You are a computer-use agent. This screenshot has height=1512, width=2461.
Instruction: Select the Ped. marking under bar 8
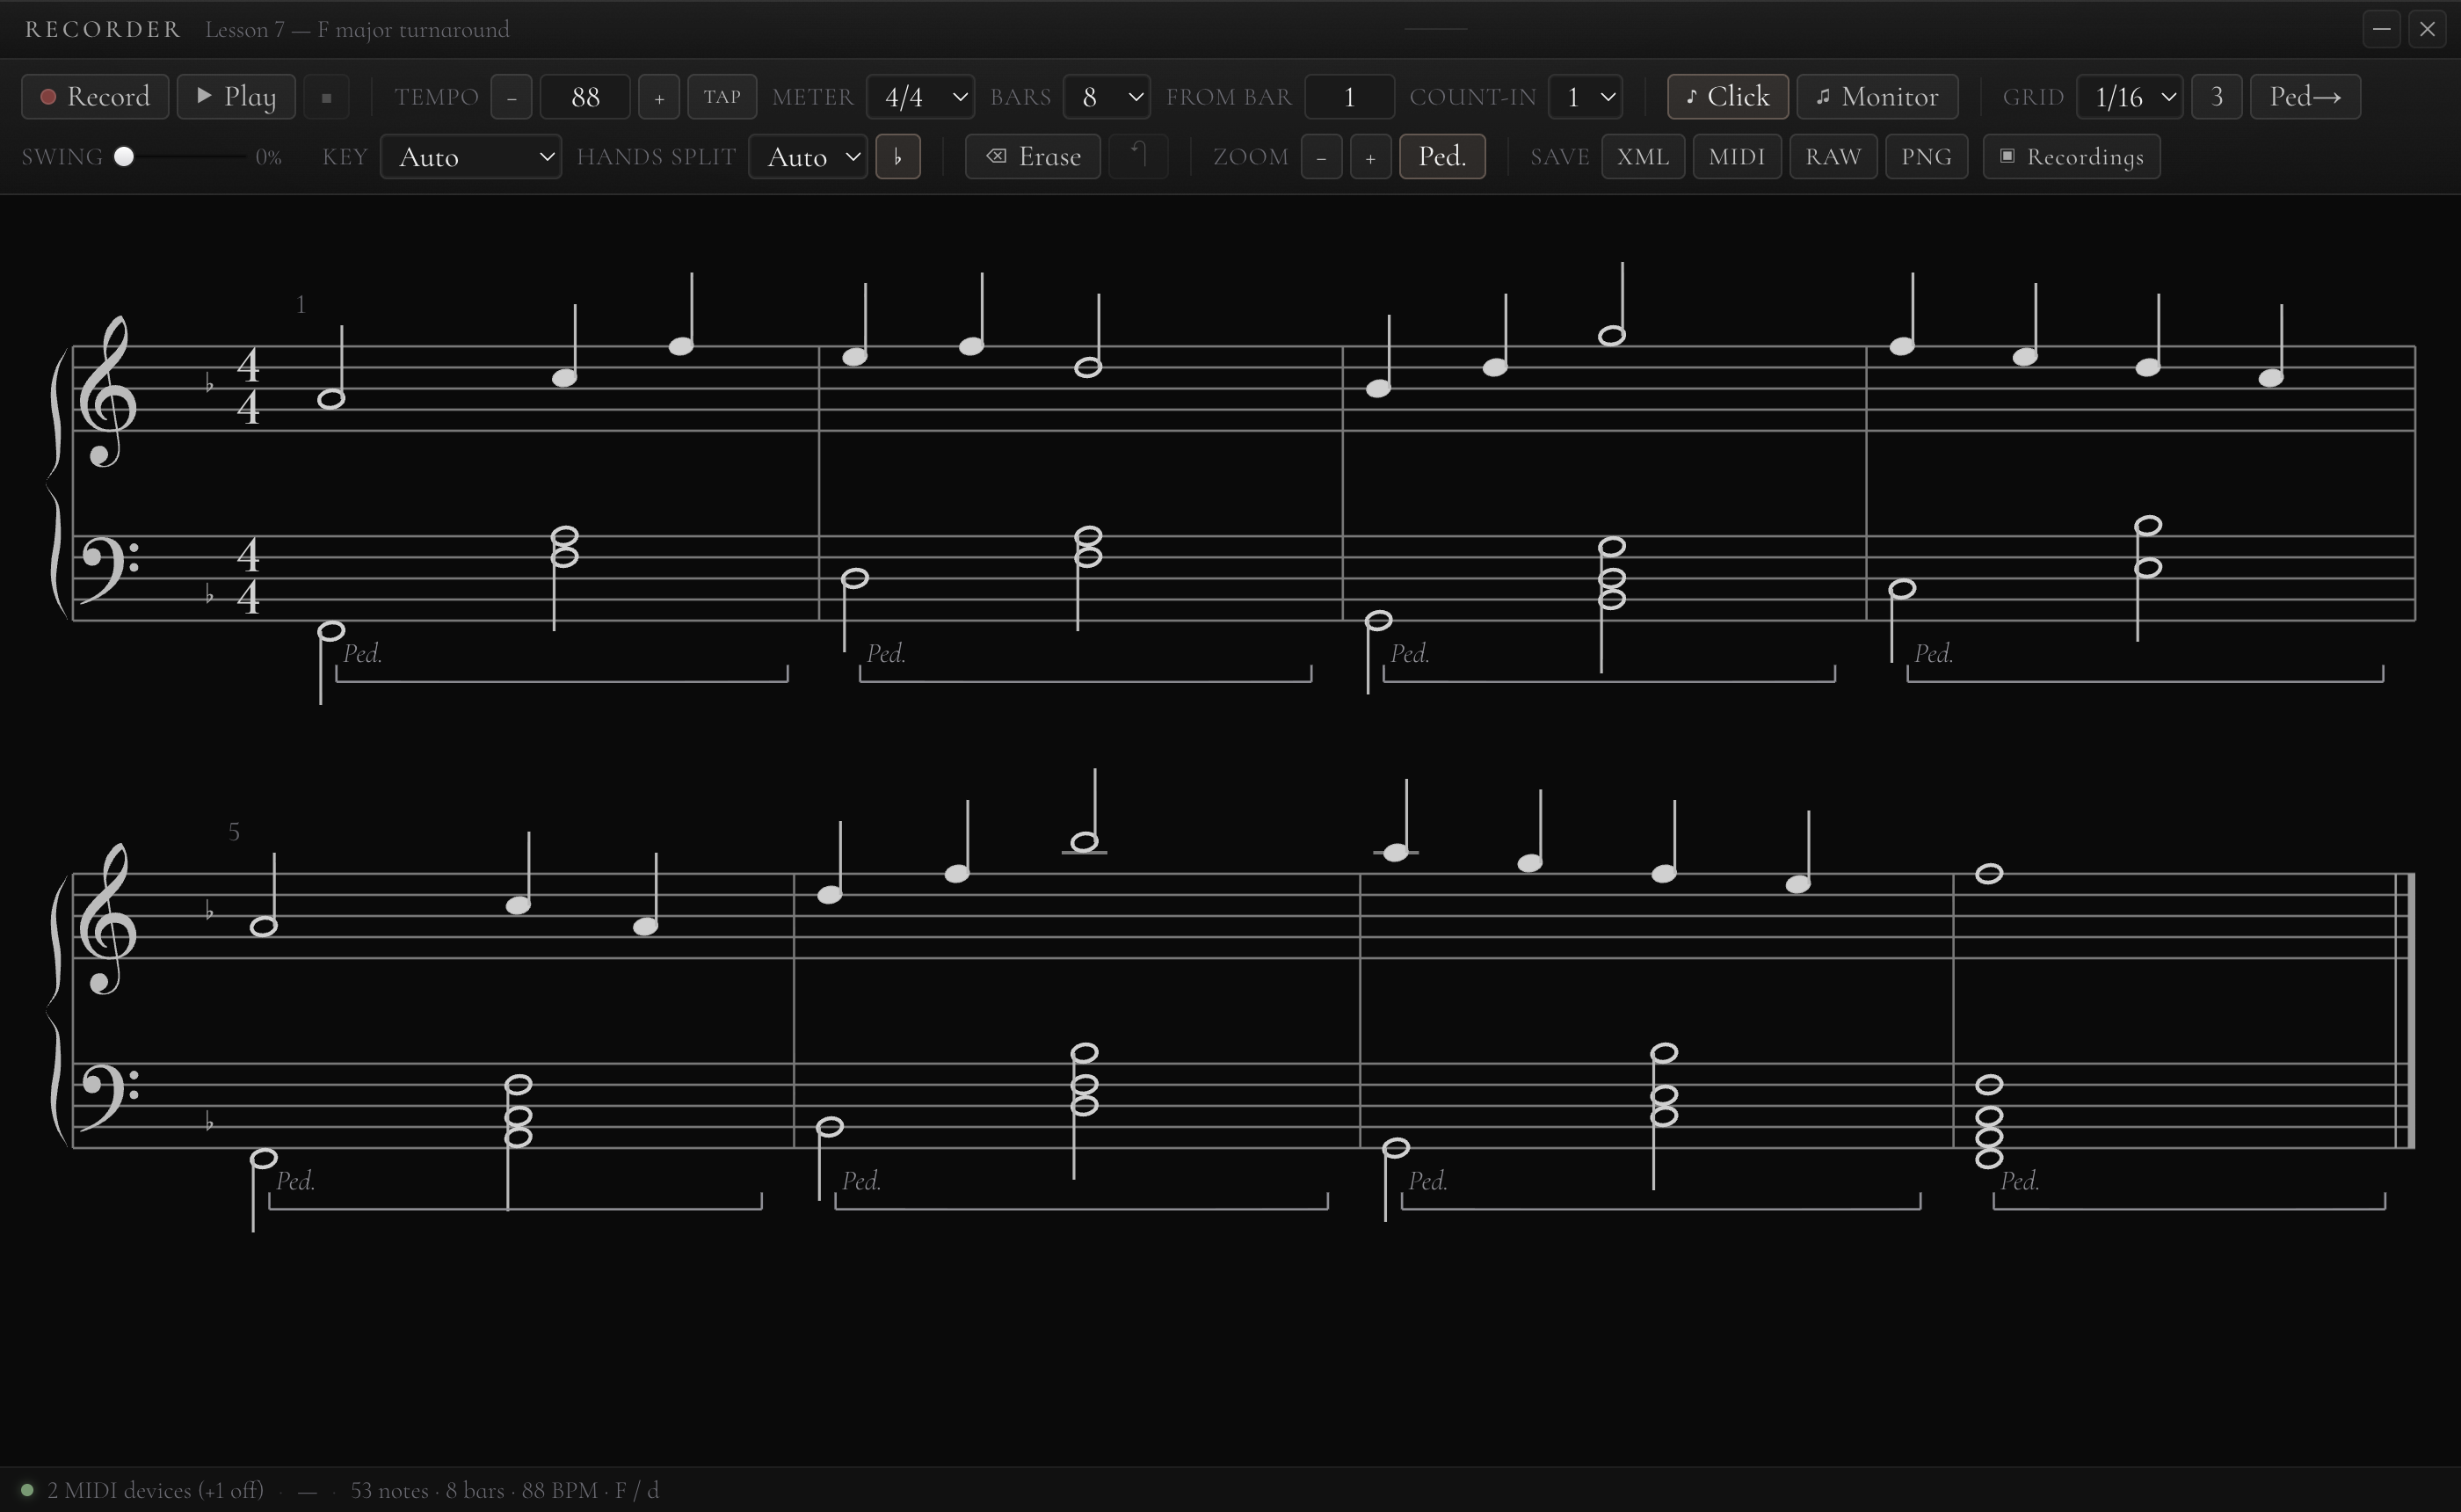2020,1181
